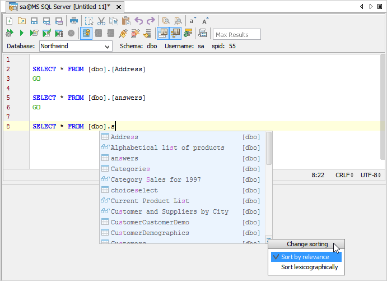Click line number 2 in gutter
387x281 pixels.
(8, 69)
